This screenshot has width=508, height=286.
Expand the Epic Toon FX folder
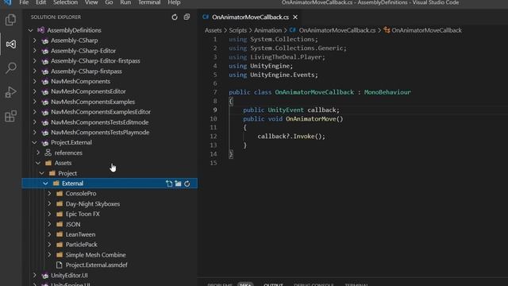click(49, 214)
